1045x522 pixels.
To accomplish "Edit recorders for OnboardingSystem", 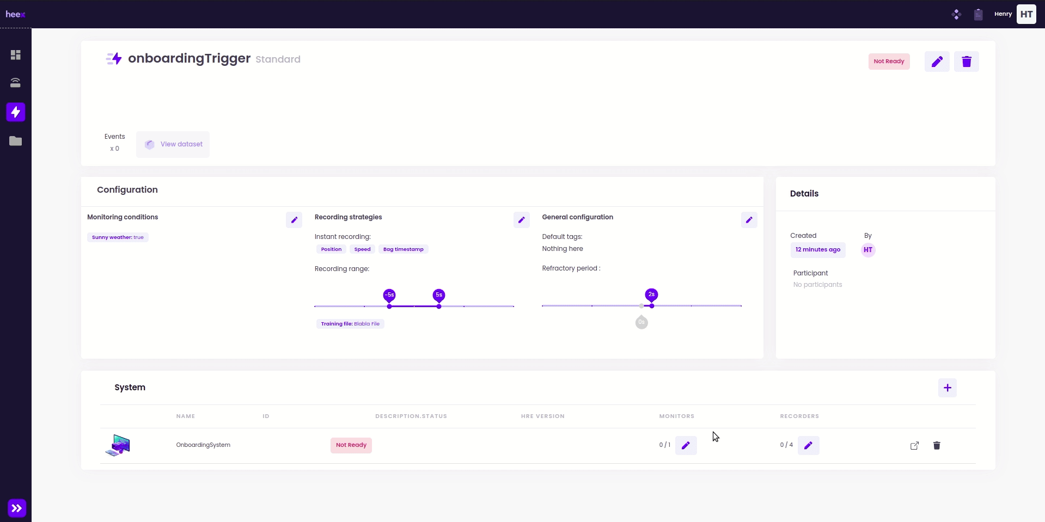I will coord(809,445).
